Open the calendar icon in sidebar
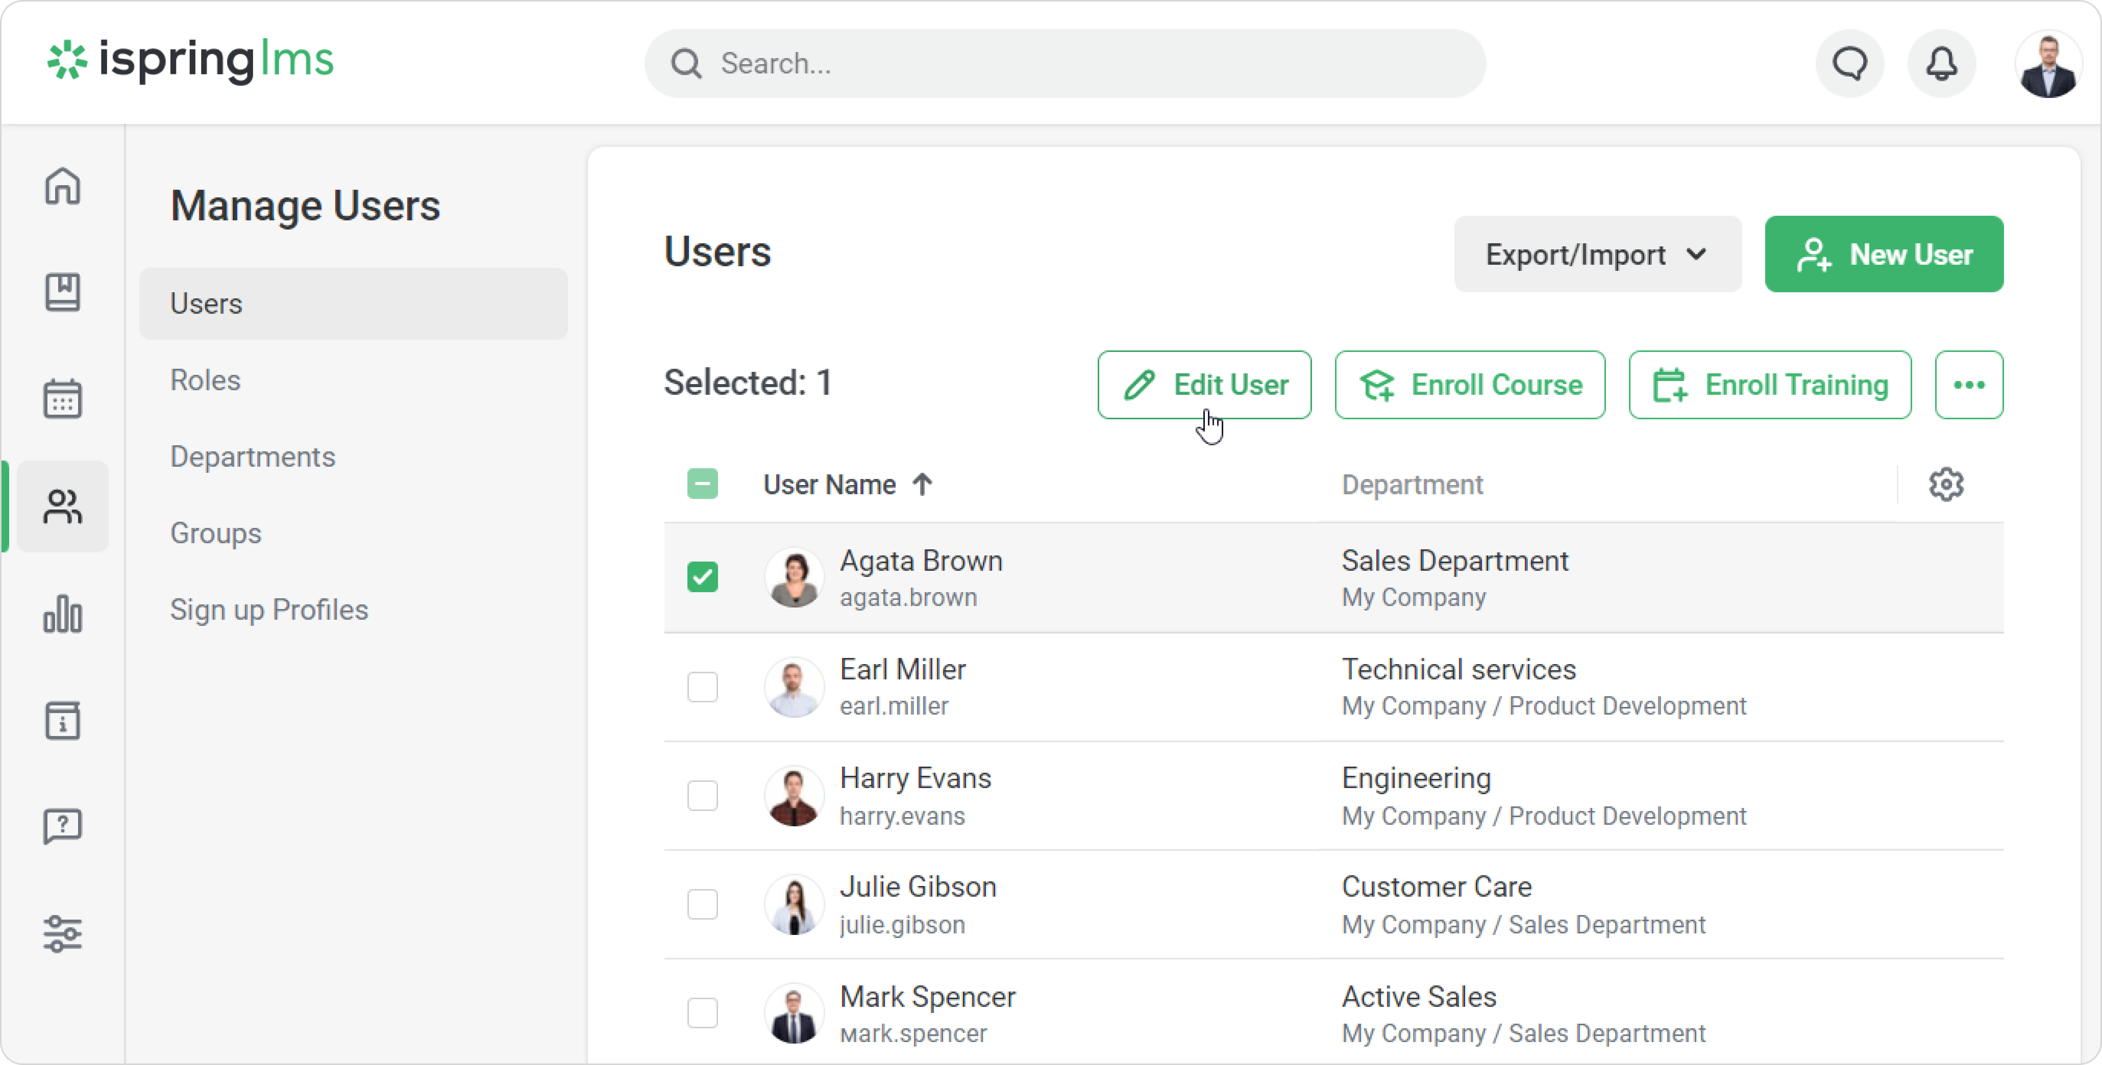2102x1065 pixels. (62, 399)
